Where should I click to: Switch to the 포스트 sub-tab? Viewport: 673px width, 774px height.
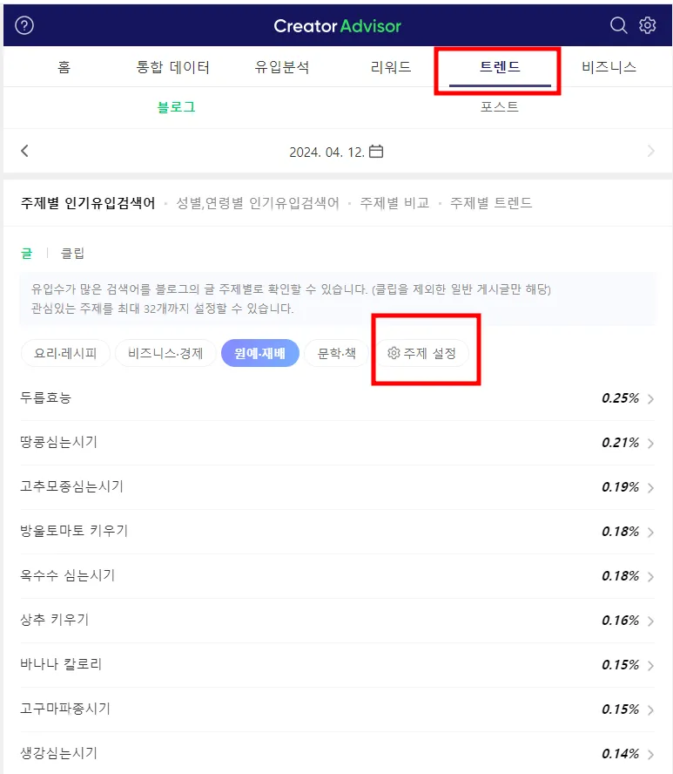pos(499,107)
